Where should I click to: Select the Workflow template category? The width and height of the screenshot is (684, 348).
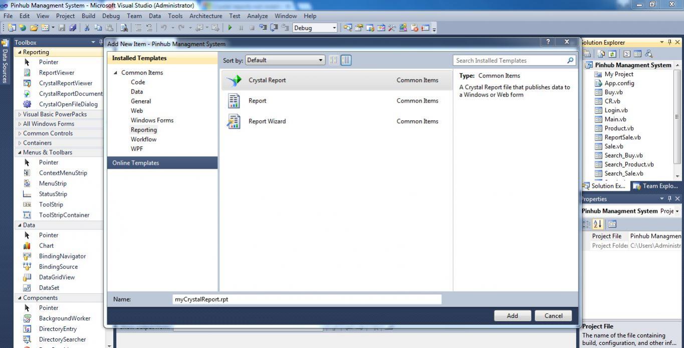[x=143, y=139]
